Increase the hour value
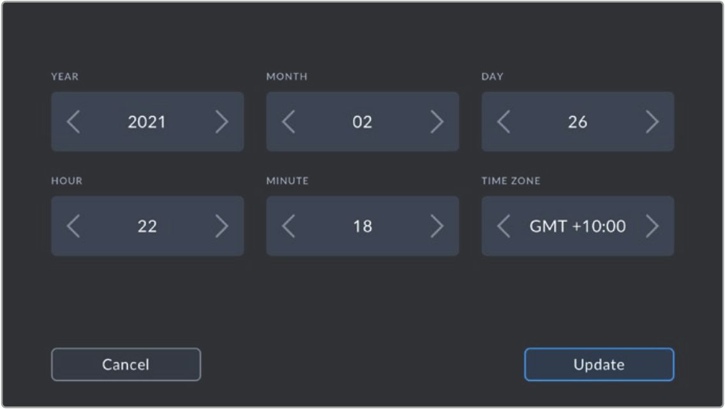Screen dimensions: 725x409 221,226
